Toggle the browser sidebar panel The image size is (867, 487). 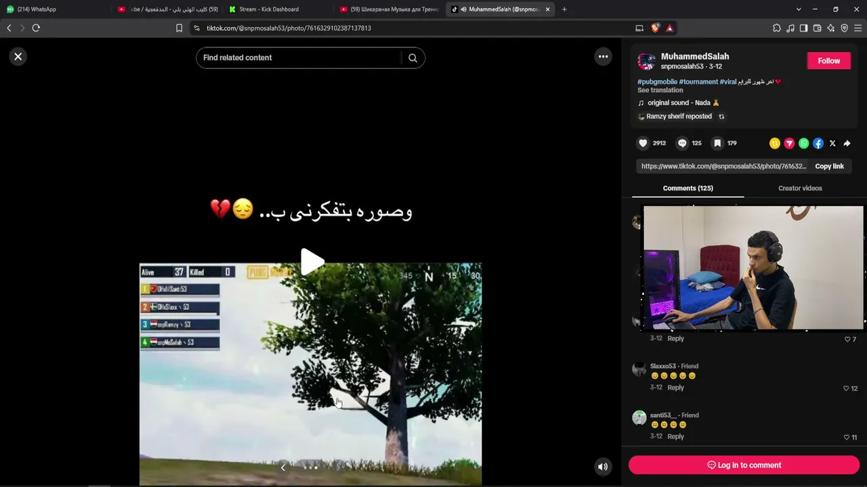(x=803, y=28)
